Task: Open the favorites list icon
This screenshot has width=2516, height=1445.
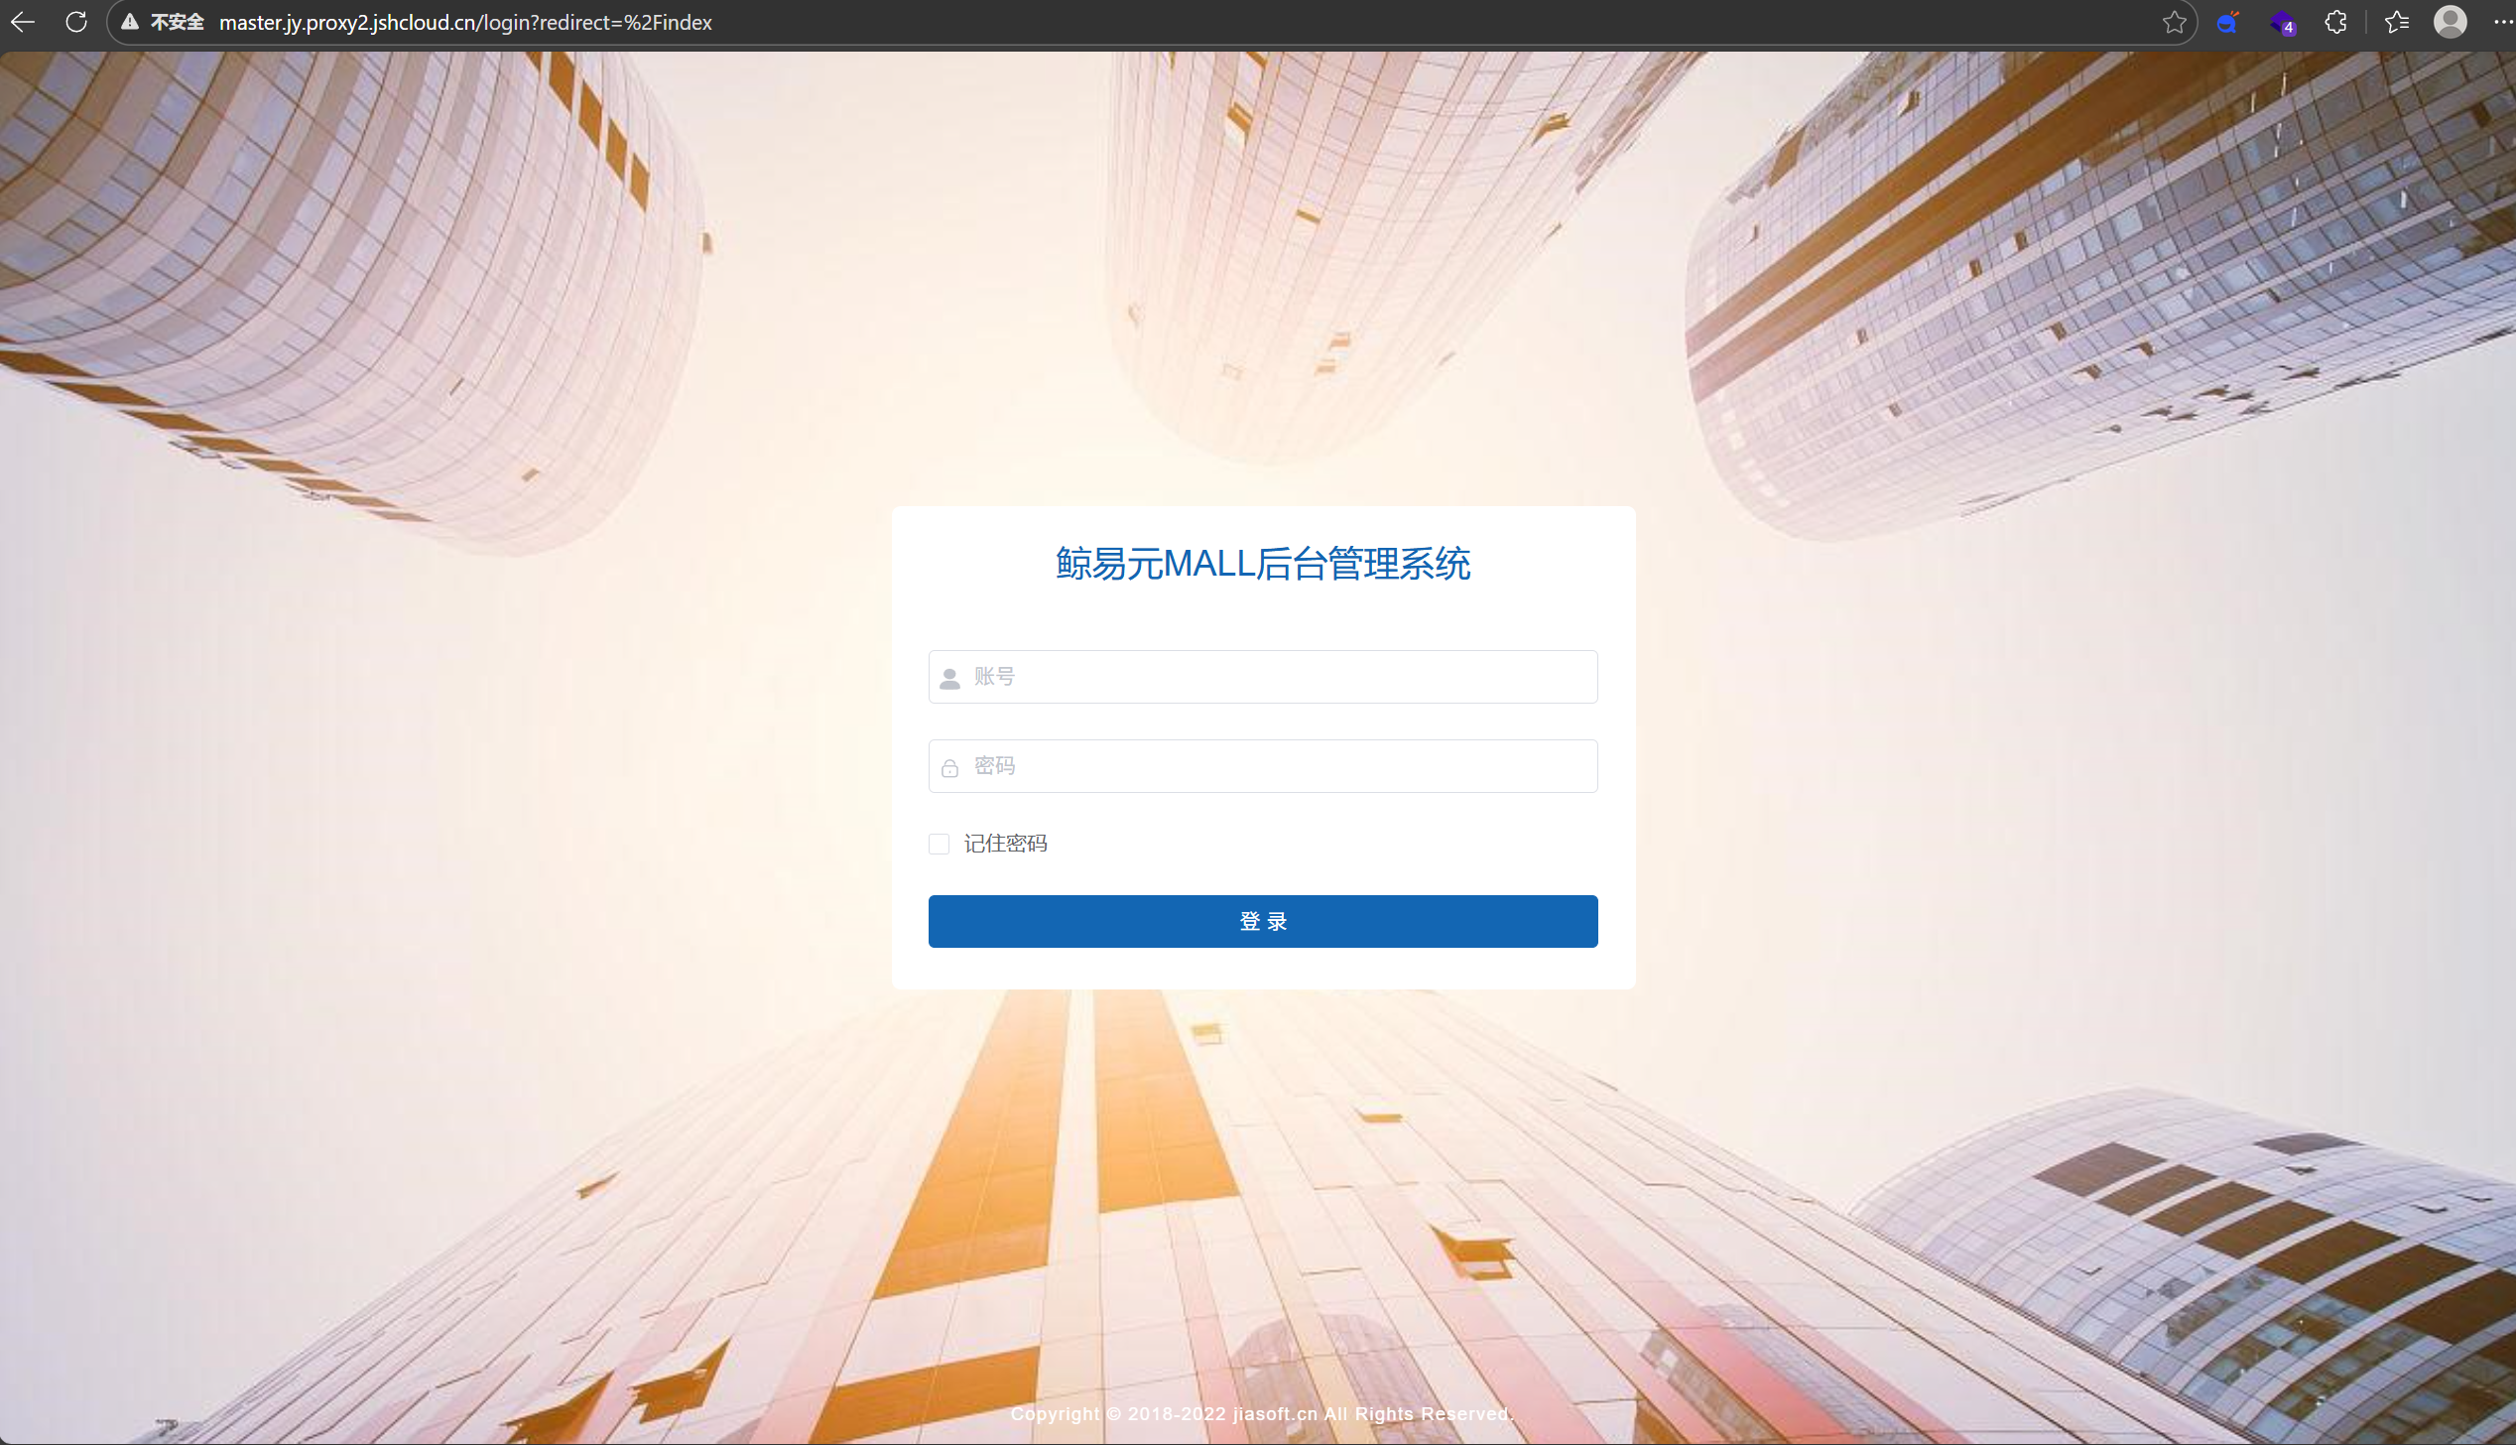Action: click(2396, 22)
